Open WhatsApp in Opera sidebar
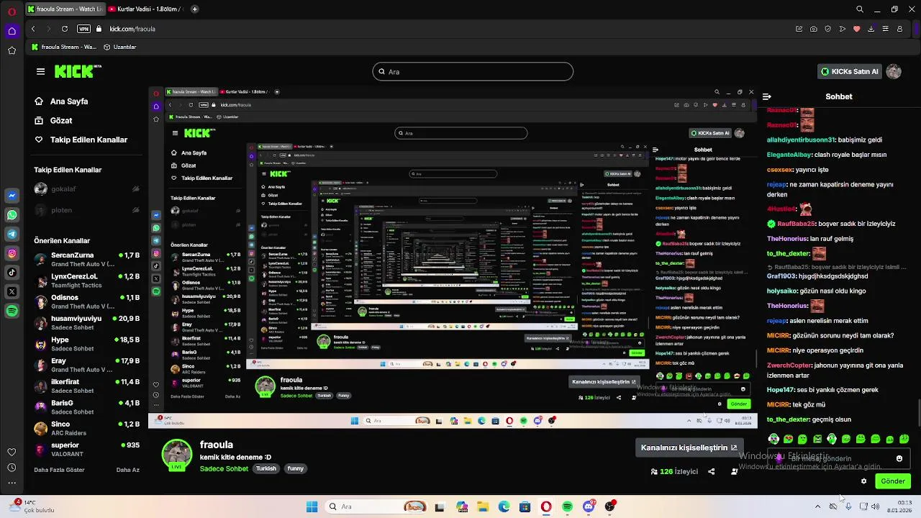921x518 pixels. (x=12, y=215)
